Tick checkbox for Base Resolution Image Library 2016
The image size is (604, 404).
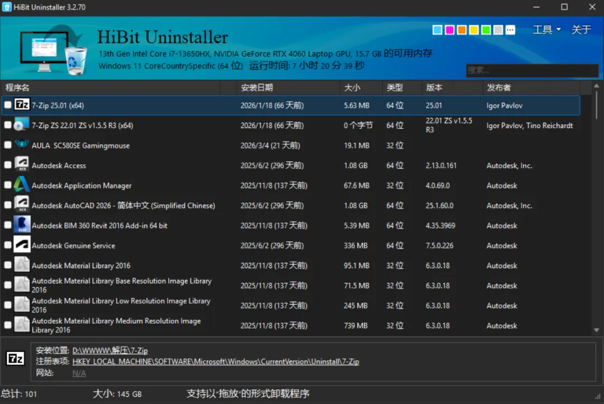click(x=8, y=285)
